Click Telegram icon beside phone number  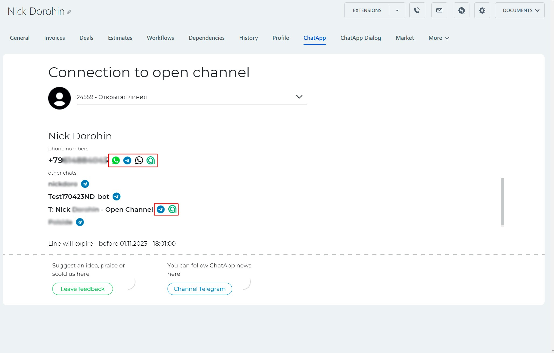tap(127, 160)
